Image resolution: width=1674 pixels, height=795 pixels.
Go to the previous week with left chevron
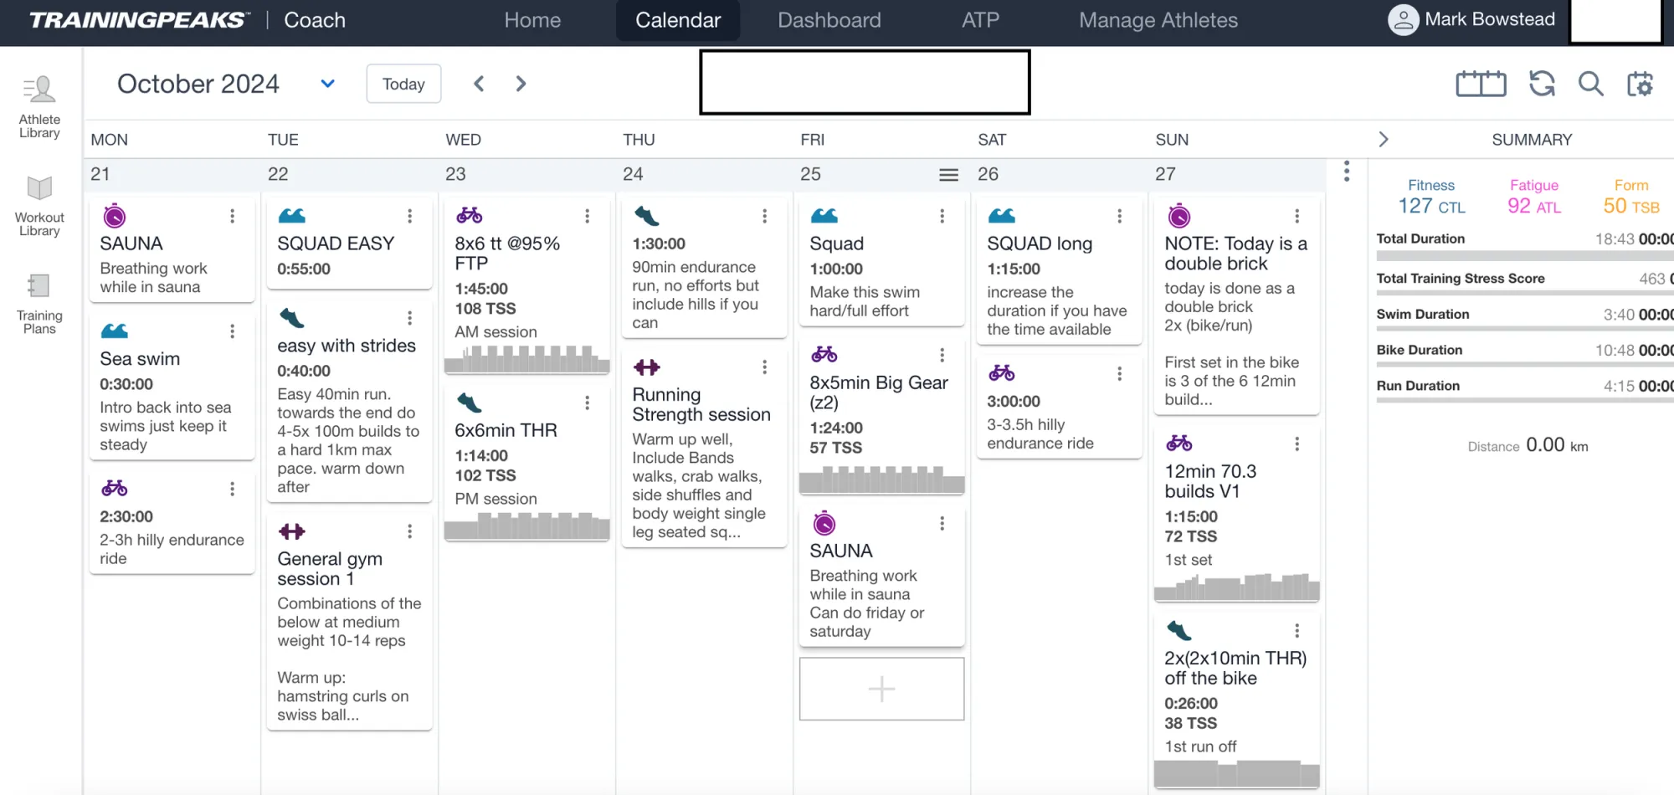click(479, 84)
